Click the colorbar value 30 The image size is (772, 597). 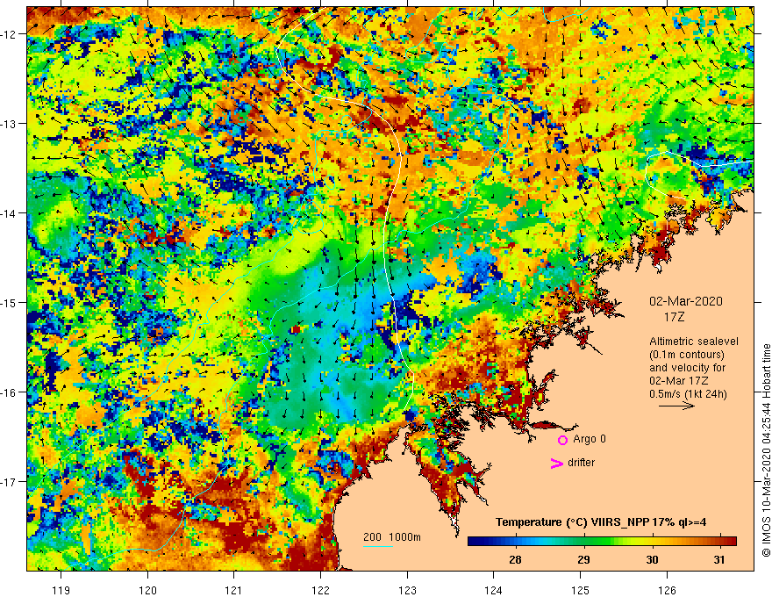652,559
